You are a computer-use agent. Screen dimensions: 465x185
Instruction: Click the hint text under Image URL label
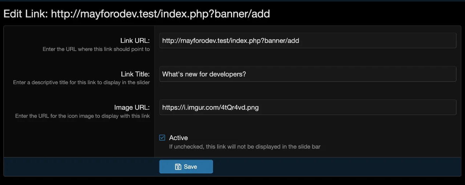[82, 116]
